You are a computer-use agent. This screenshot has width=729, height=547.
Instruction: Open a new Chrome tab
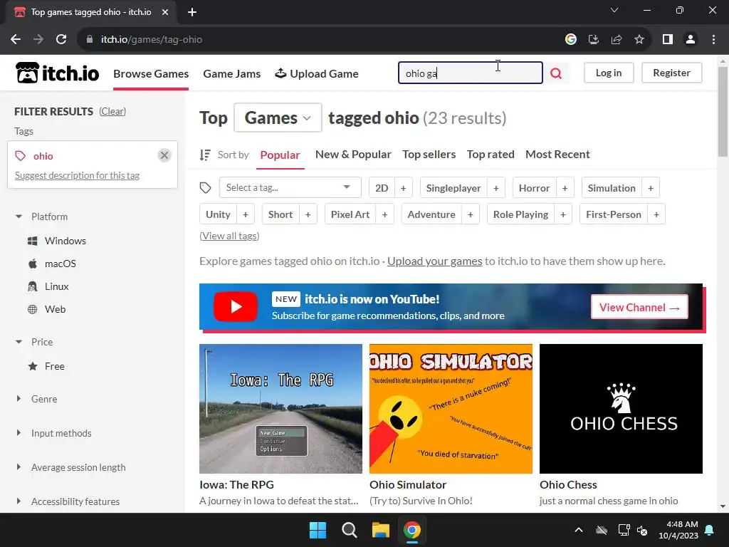pyautogui.click(x=192, y=12)
